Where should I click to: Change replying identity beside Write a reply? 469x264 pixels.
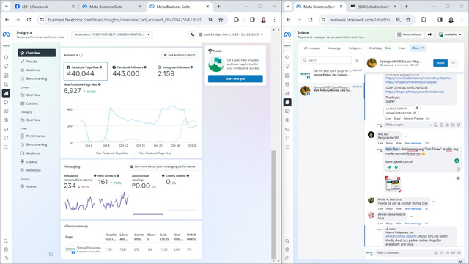pyautogui.click(x=380, y=125)
